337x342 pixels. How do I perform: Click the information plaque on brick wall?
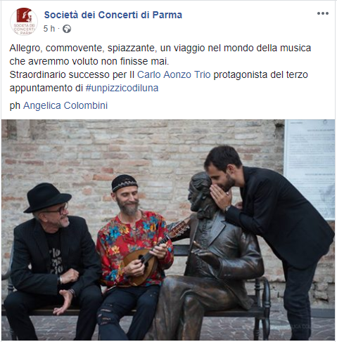coord(310,170)
